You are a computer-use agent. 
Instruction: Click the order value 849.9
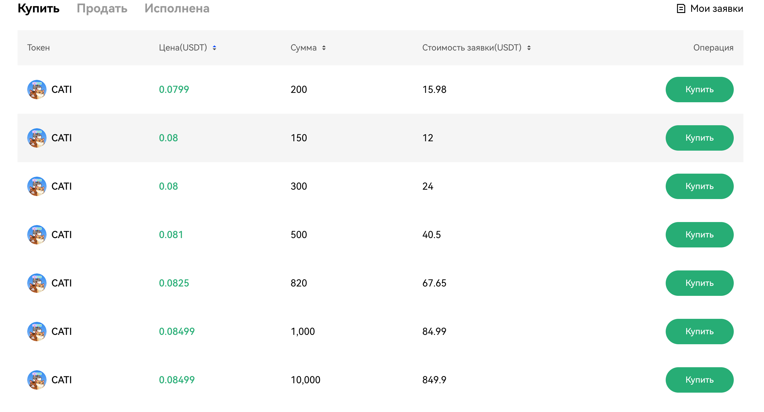(434, 380)
